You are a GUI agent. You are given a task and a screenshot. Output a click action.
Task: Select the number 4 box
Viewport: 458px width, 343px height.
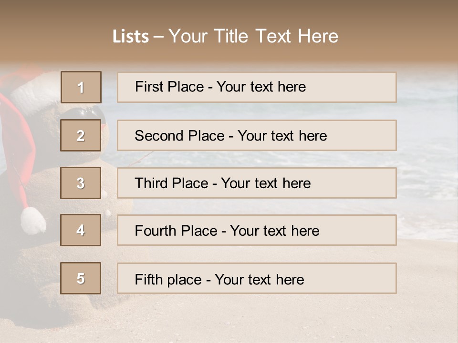coord(81,230)
